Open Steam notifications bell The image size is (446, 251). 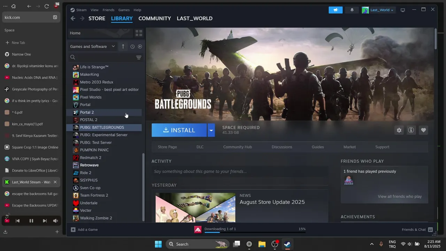[x=352, y=10]
